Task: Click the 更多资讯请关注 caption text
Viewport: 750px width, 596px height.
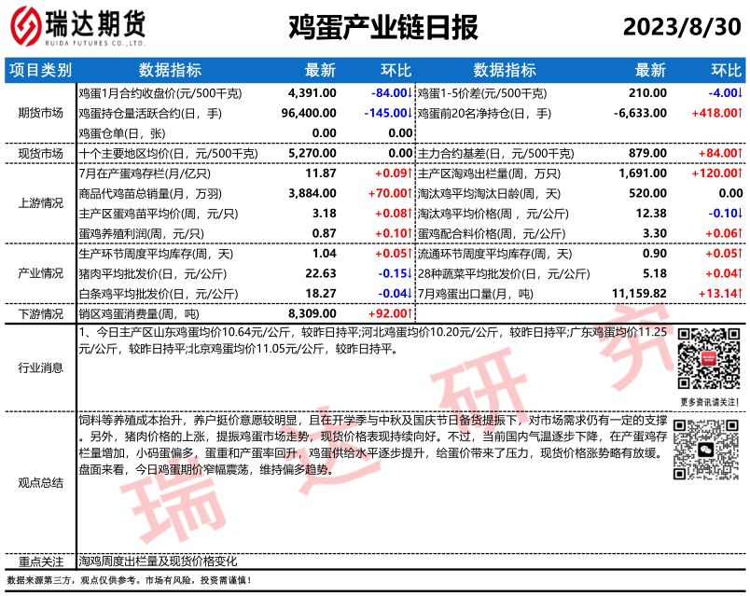Action: click(709, 401)
